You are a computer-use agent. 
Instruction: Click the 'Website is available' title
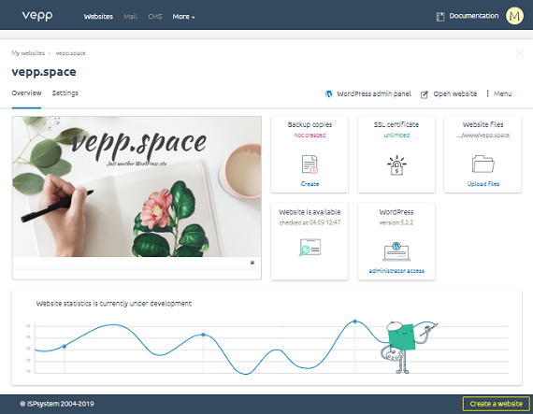(310, 212)
